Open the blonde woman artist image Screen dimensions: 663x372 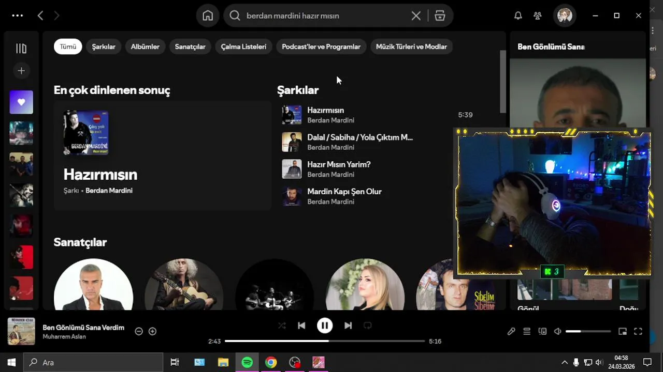(365, 284)
